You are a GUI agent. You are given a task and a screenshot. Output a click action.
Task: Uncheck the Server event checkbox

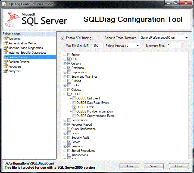click(x=69, y=142)
